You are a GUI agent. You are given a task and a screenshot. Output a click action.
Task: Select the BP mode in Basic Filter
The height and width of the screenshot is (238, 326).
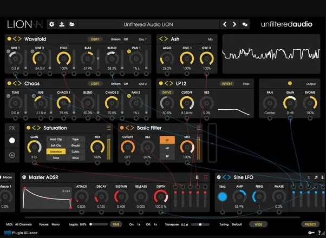(x=167, y=156)
